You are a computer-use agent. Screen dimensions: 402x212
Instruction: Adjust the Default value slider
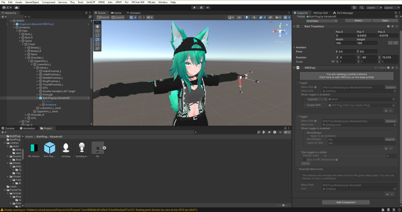point(355,156)
